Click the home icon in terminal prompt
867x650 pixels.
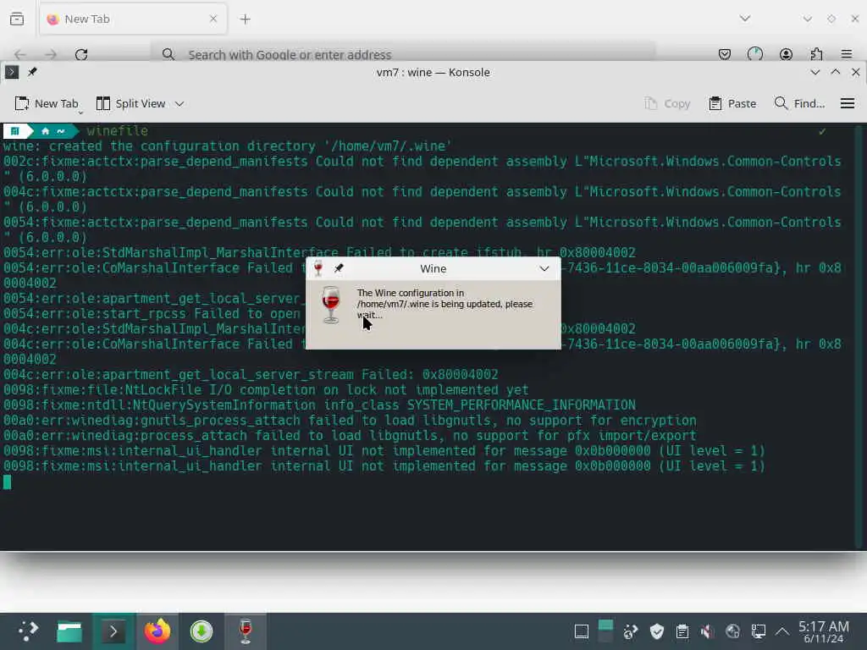[x=46, y=131]
